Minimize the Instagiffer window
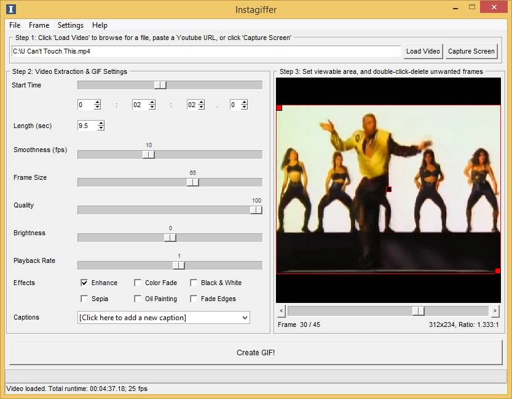Viewport: 512px width, 399px height. (x=455, y=8)
